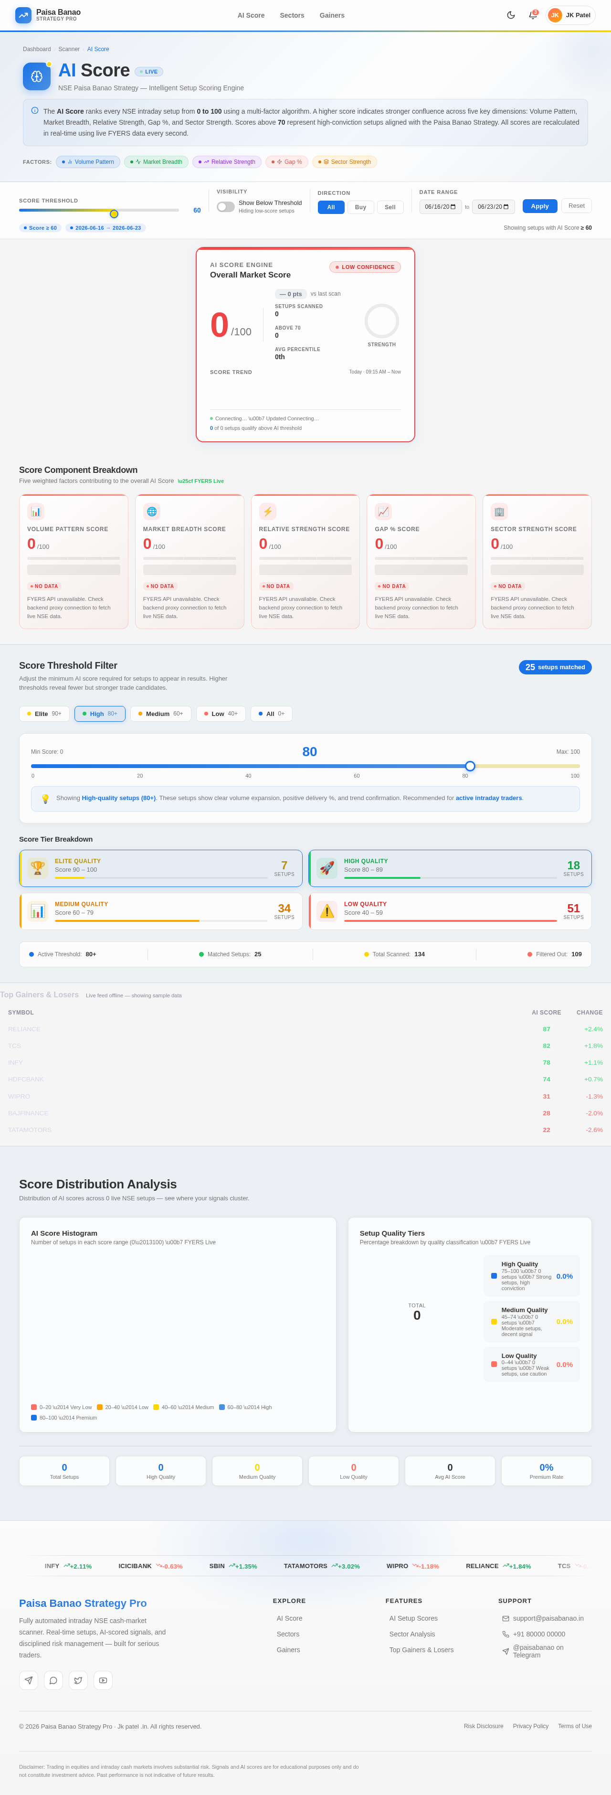
Task: Open the AI Score nav item
Action: [251, 15]
